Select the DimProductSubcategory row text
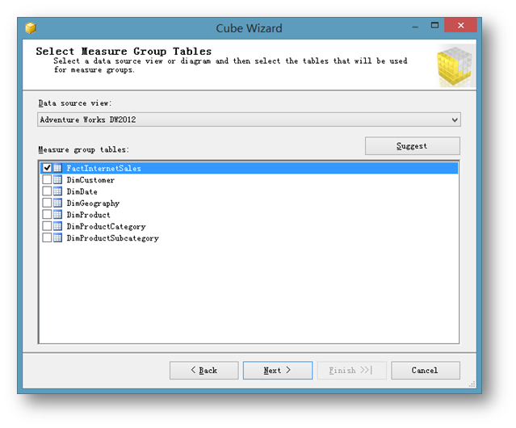Screen dimensions: 516x428 pyautogui.click(x=112, y=238)
